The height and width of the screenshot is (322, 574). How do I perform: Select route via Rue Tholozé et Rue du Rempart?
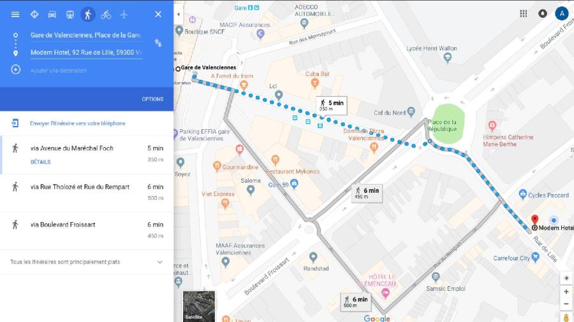click(x=86, y=192)
